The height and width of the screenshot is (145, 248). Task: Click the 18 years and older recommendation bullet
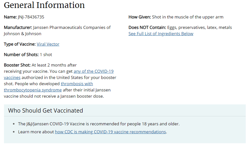99,124
